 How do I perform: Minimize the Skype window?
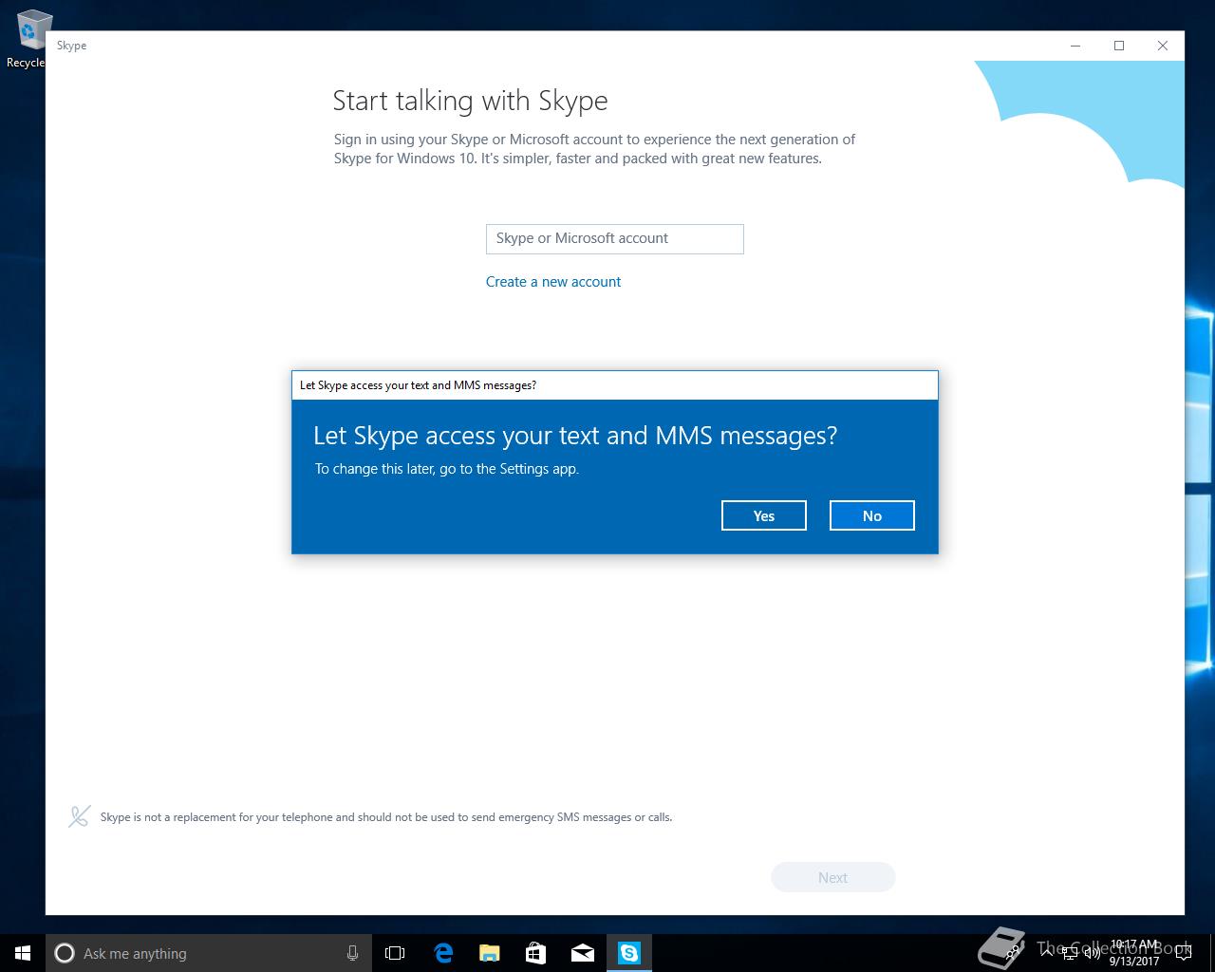pos(1075,46)
